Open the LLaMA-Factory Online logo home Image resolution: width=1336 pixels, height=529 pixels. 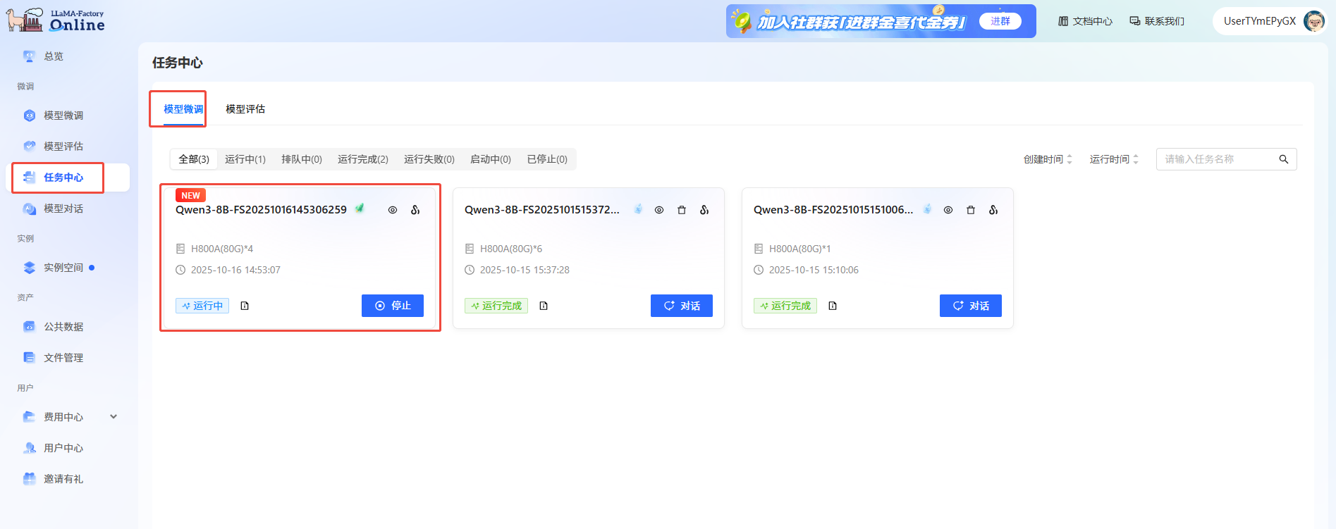56,20
